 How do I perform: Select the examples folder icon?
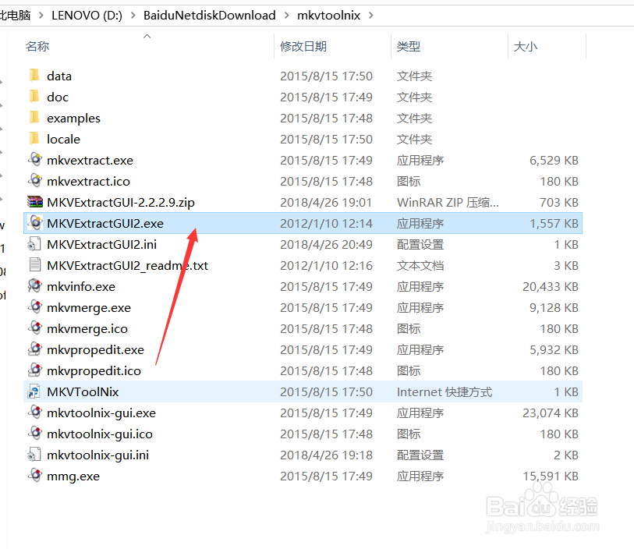click(35, 118)
